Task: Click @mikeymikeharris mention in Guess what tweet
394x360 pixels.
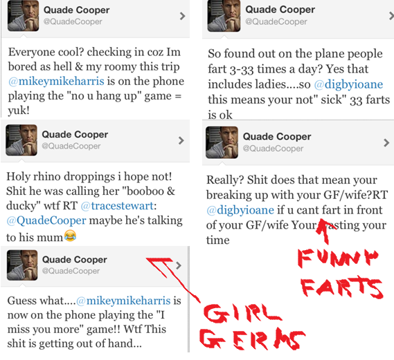Action: tap(123, 301)
